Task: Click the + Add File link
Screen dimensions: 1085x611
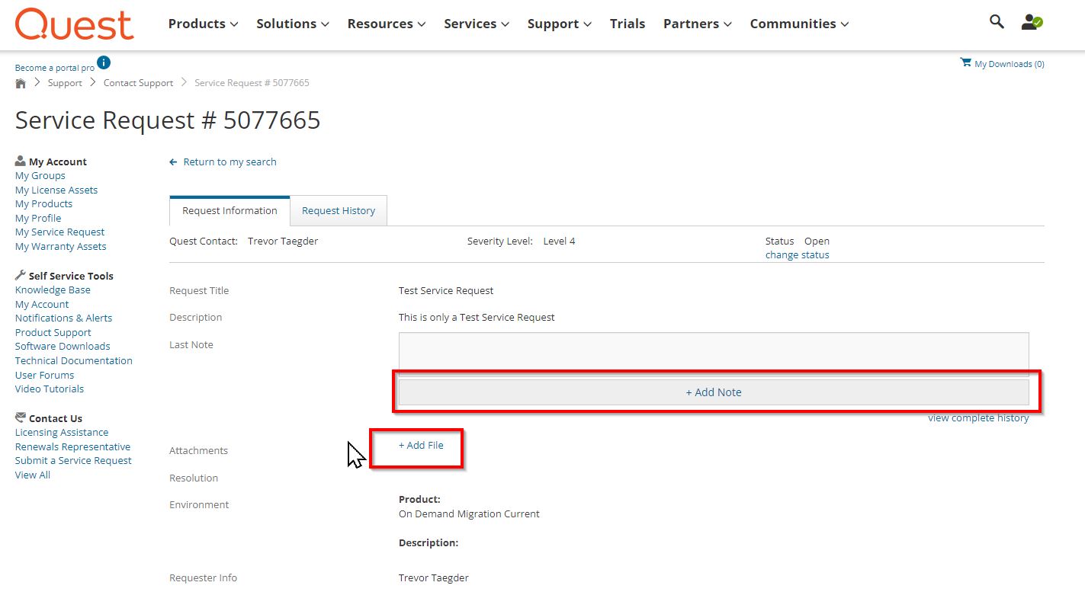Action: coord(421,445)
